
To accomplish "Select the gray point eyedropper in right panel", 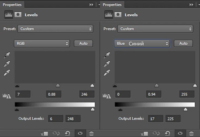I will click(107, 64).
